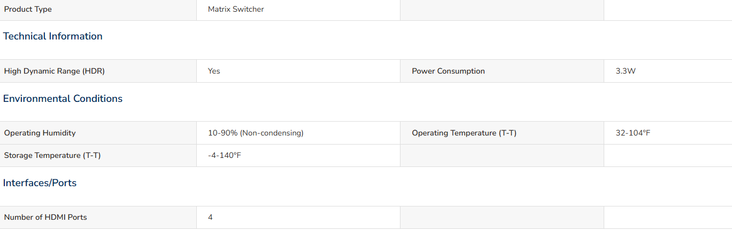
Task: Select Operating Temperature (T-T) label
Action: pyautogui.click(x=464, y=133)
